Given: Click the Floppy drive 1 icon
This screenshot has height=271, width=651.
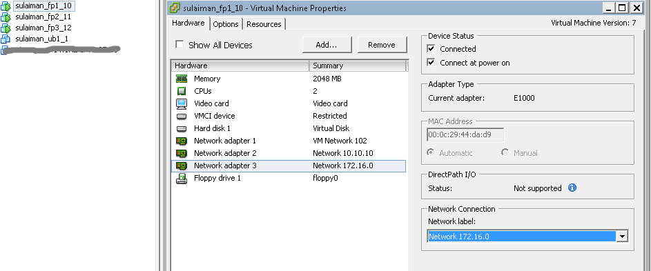Looking at the screenshot, I should pyautogui.click(x=182, y=179).
